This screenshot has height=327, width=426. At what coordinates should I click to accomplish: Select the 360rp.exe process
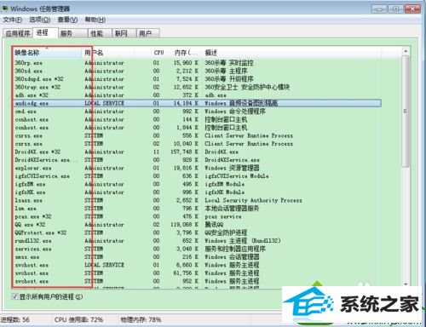point(197,63)
